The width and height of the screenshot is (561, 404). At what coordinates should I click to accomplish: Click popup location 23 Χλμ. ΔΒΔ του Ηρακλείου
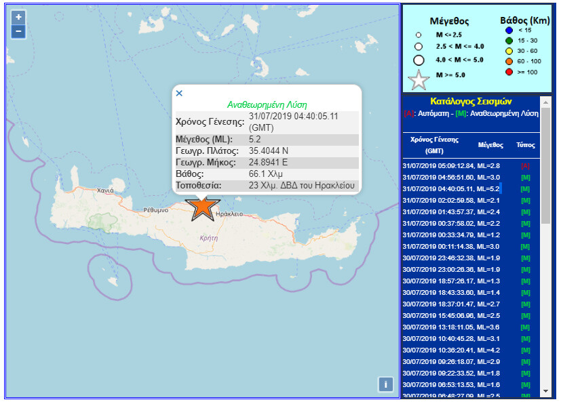point(302,186)
